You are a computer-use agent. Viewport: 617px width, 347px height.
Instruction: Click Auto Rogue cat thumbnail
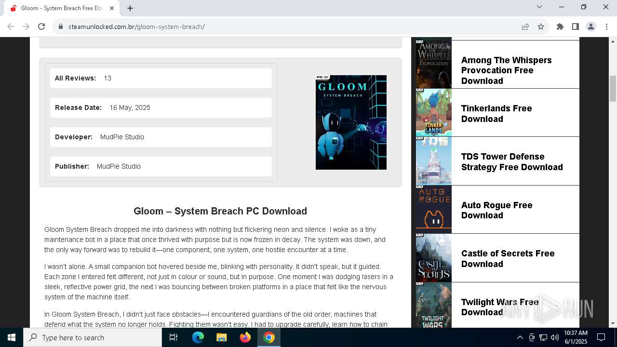pyautogui.click(x=434, y=209)
